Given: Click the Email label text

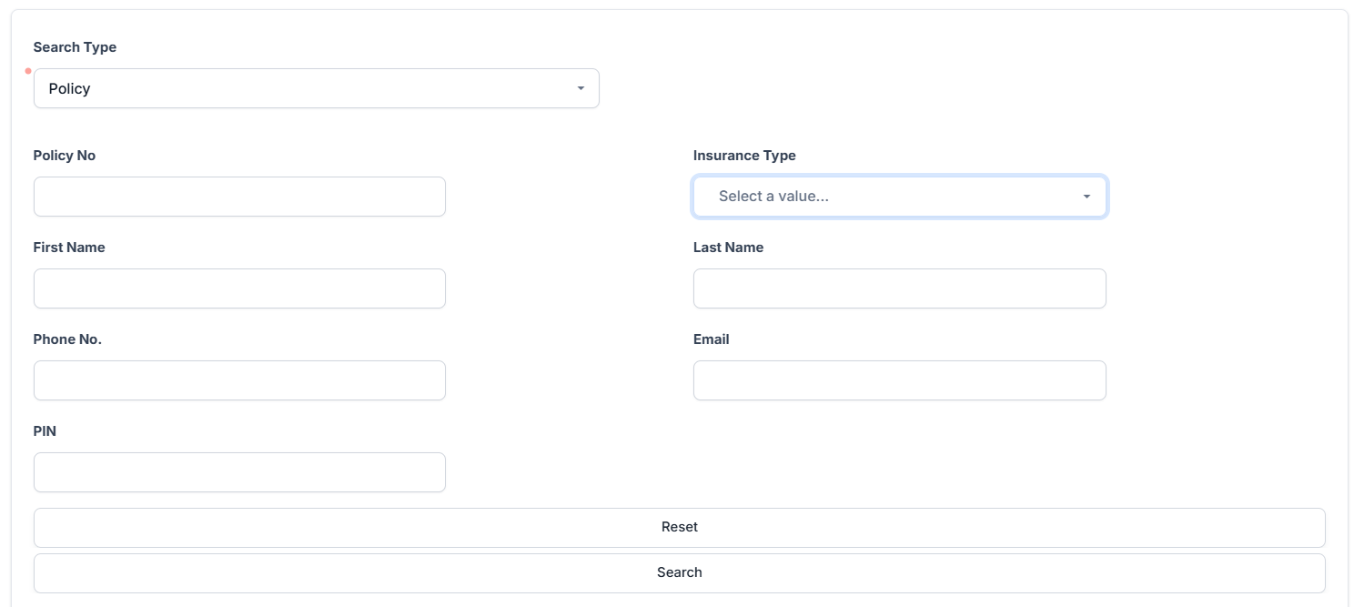Looking at the screenshot, I should pos(712,339).
